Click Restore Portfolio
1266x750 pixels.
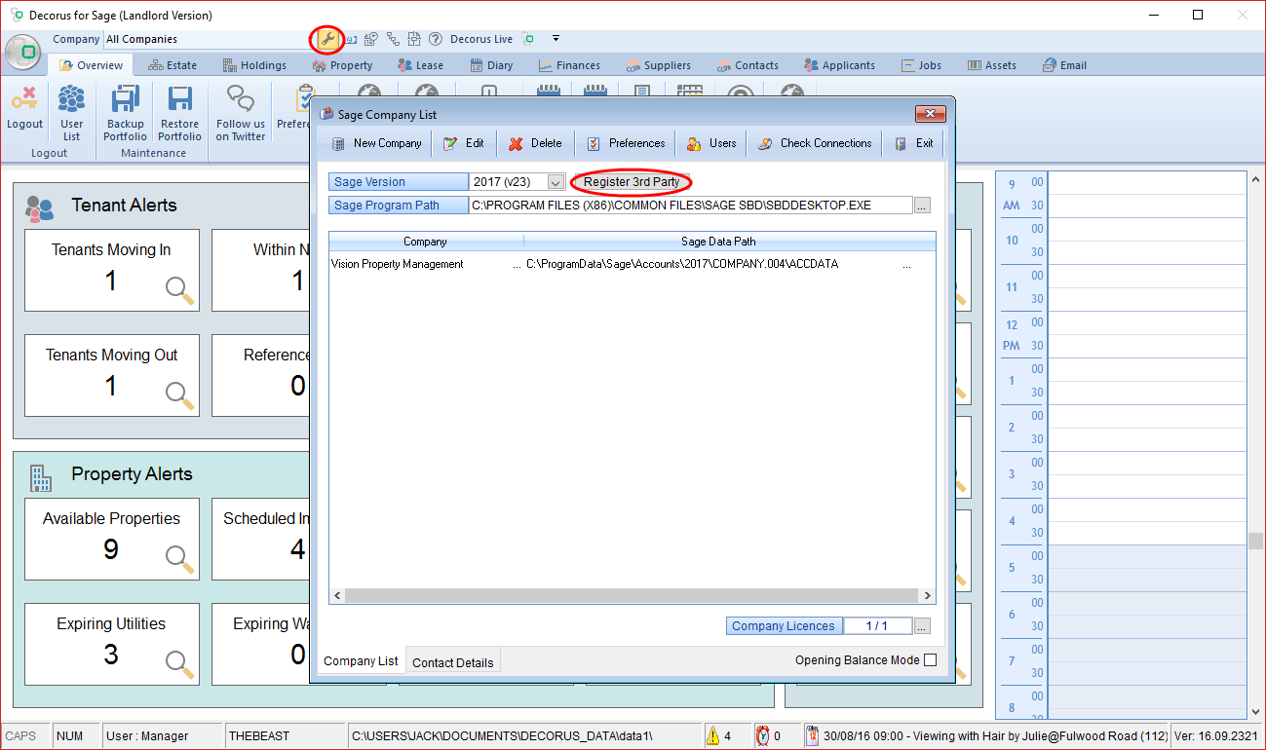pyautogui.click(x=179, y=113)
